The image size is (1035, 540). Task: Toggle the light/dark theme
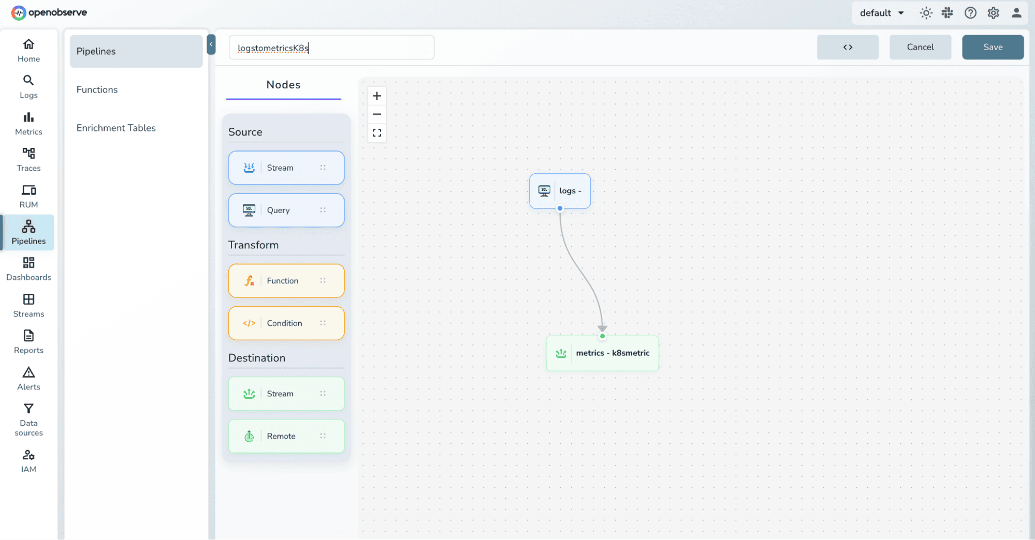coord(926,12)
